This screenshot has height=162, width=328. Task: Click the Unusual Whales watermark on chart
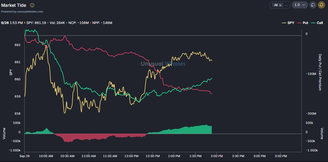pos(163,64)
